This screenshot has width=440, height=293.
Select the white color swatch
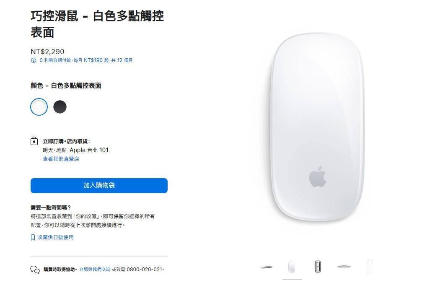pos(39,107)
